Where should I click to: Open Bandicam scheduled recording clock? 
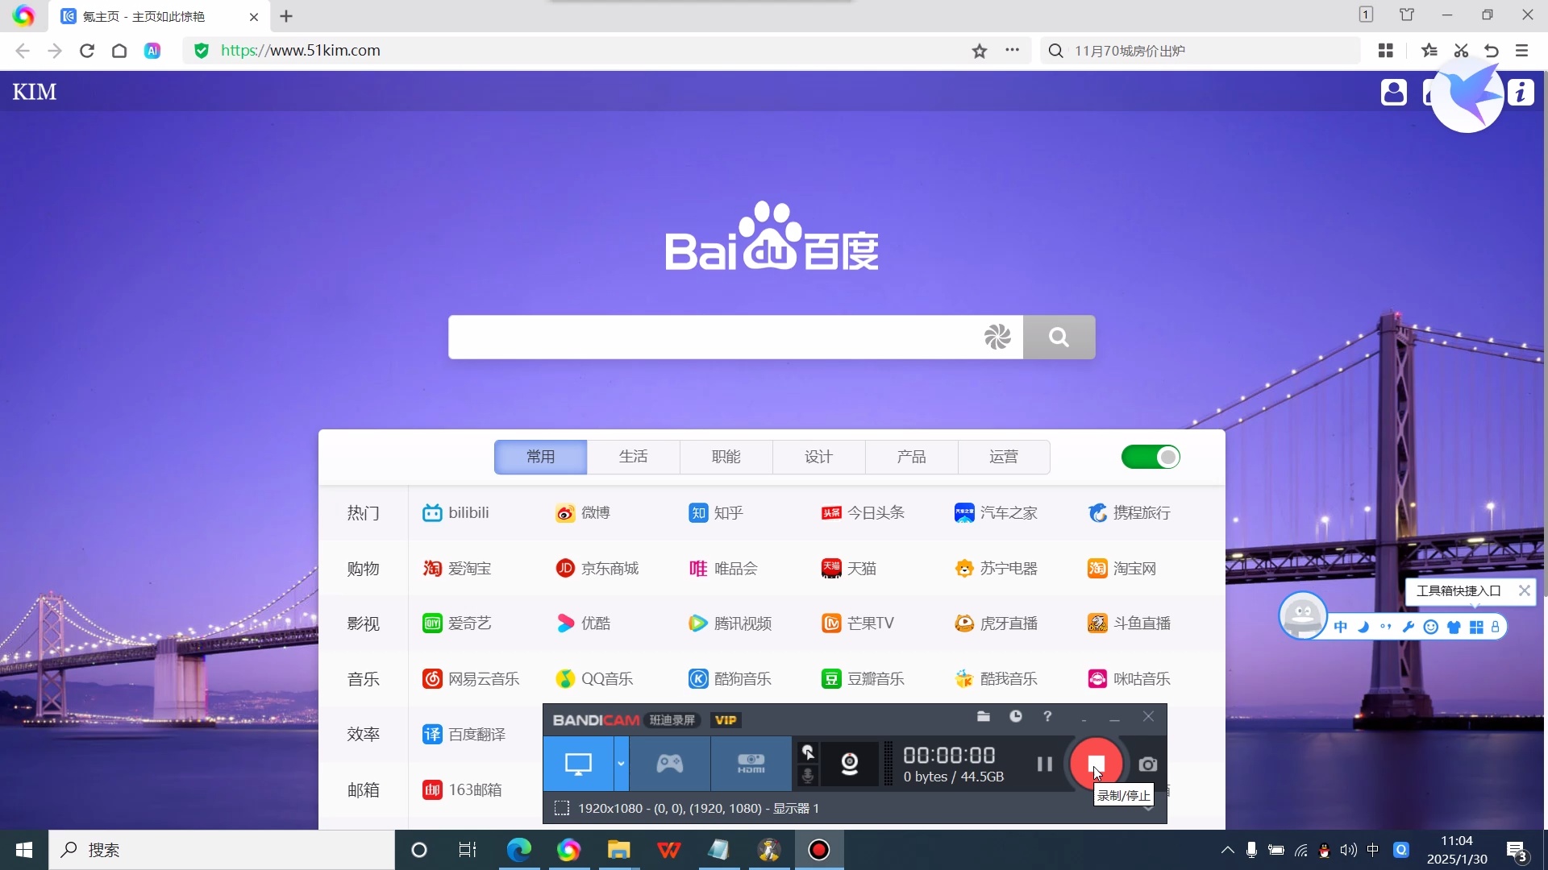(1017, 717)
